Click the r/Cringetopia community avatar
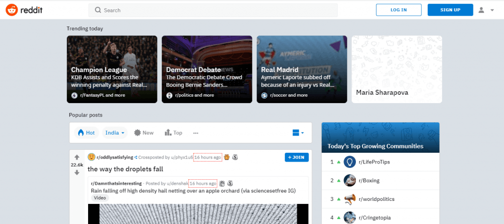 [349, 218]
